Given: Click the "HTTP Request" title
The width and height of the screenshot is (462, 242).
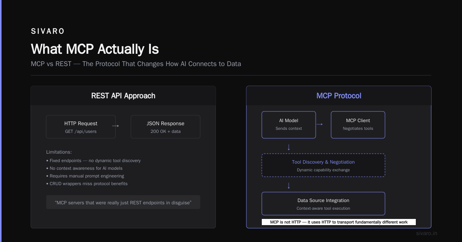Looking at the screenshot, I should click(x=81, y=123).
